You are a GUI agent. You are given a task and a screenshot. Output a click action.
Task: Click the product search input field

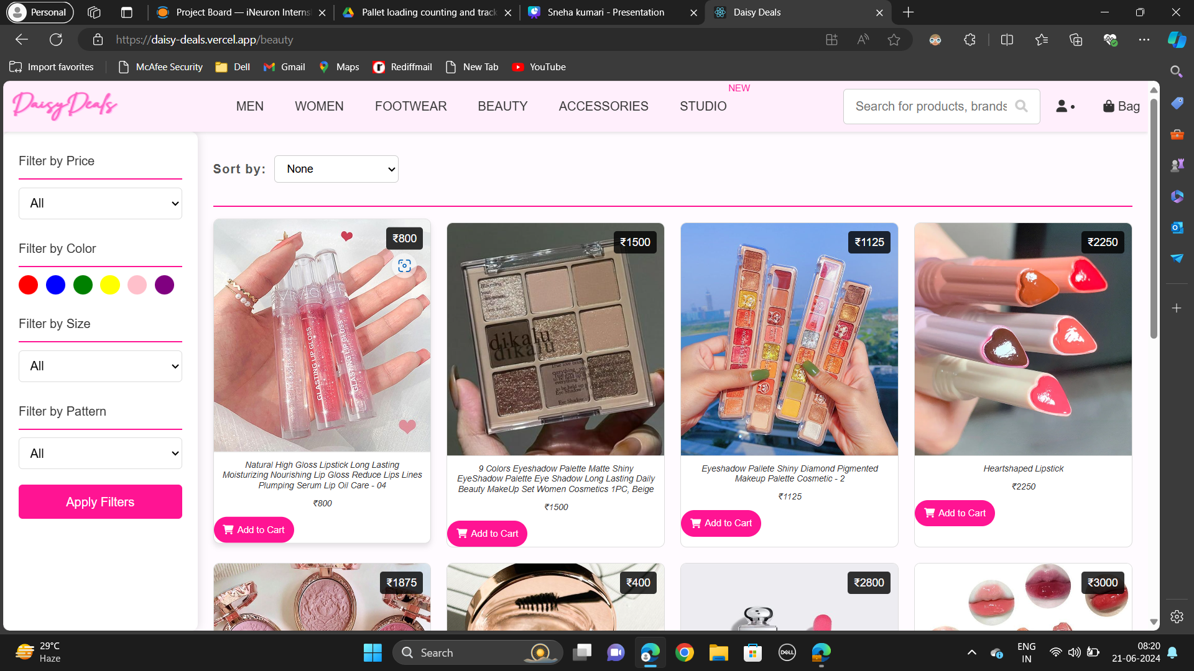coord(930,106)
